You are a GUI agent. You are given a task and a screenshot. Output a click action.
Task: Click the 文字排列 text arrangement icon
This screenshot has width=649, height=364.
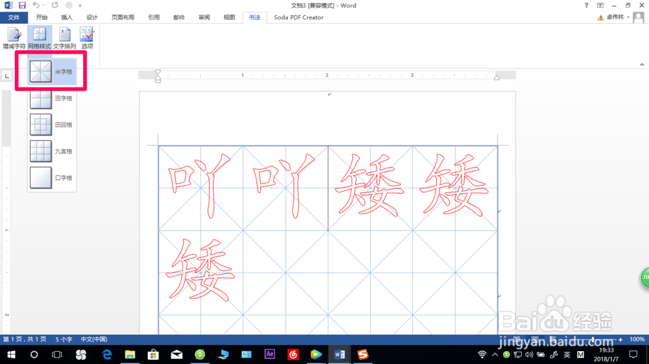tap(64, 38)
